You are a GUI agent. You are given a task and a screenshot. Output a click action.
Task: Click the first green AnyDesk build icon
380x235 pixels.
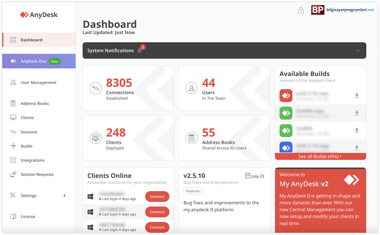pos(286,113)
